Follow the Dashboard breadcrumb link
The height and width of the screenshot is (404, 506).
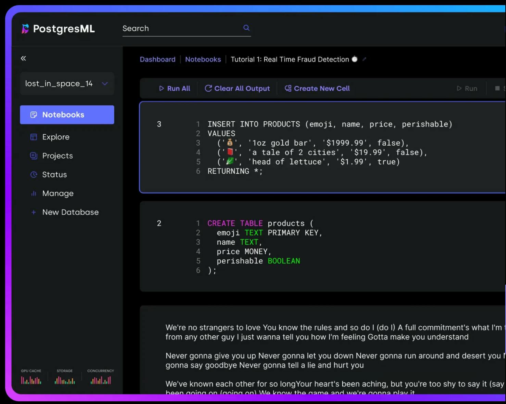tap(157, 59)
